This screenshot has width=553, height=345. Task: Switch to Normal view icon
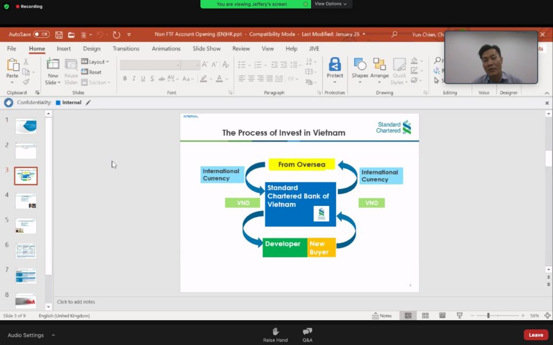pos(408,315)
